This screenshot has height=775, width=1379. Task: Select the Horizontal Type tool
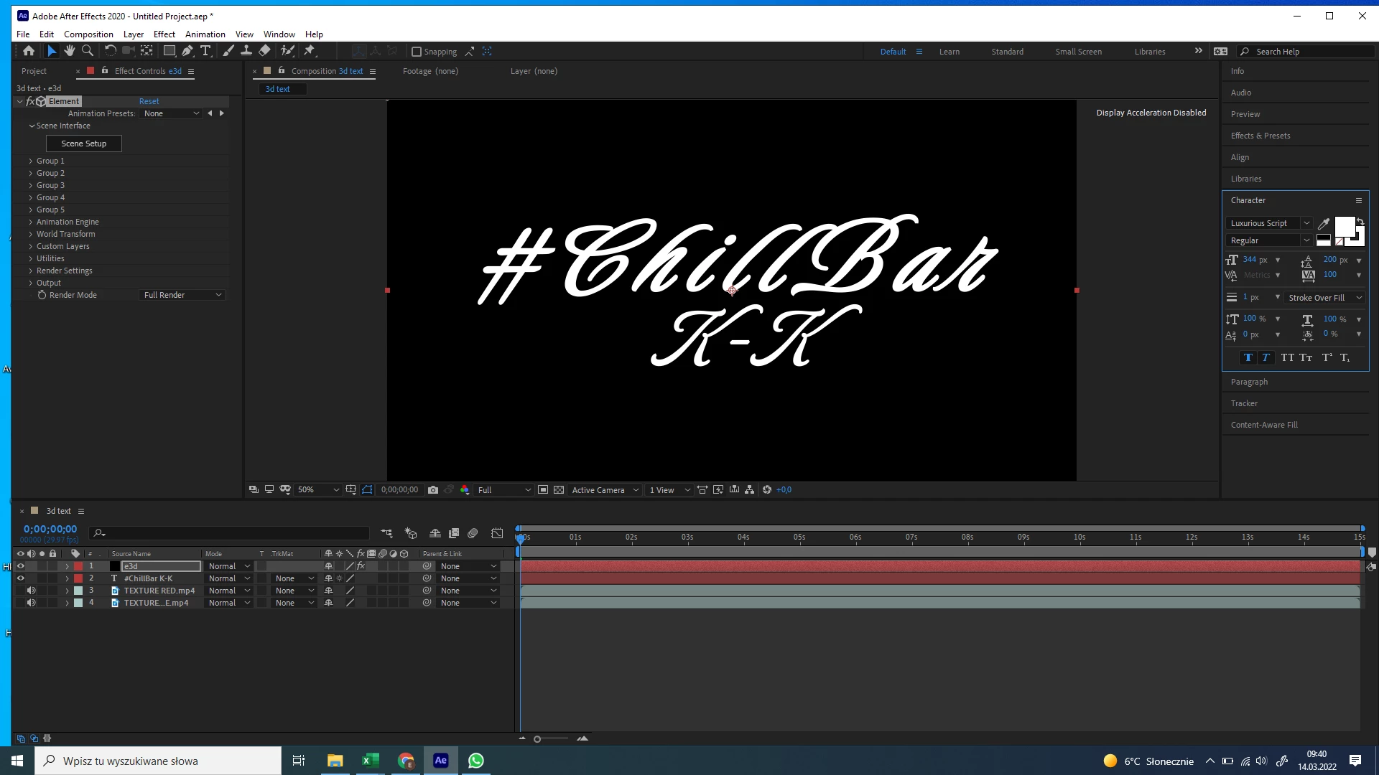click(205, 51)
